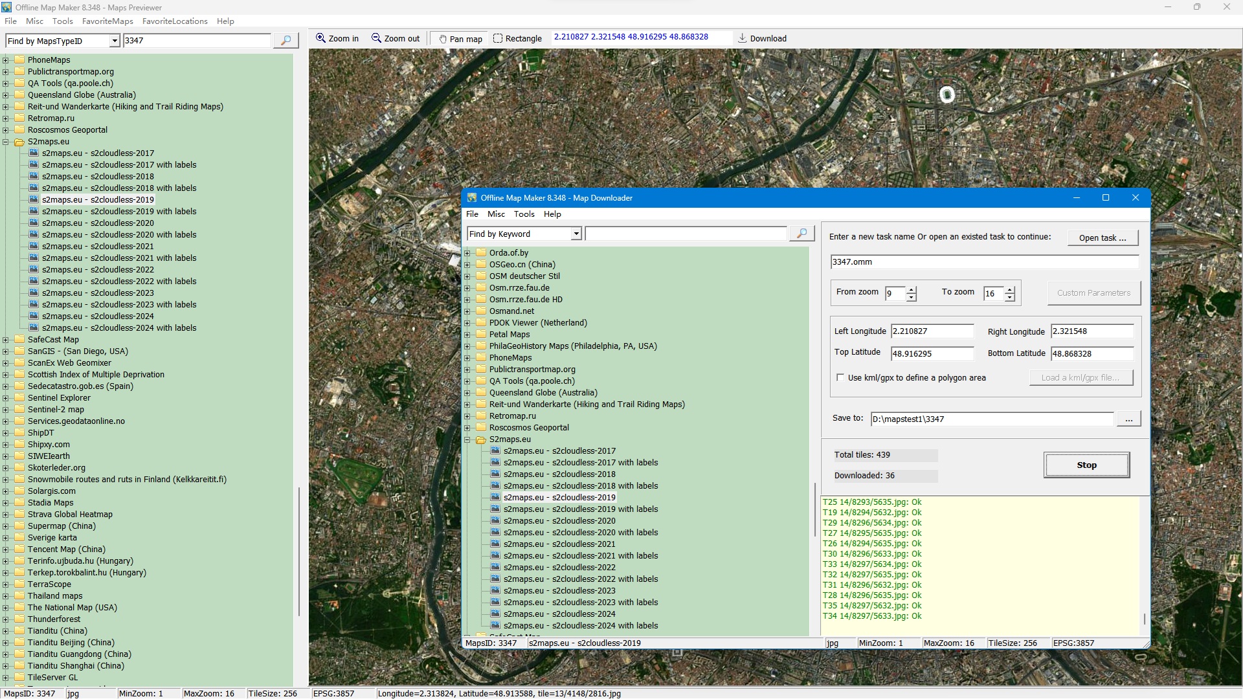Click the search icon in Map Downloader
The image size is (1243, 699).
[x=801, y=234]
